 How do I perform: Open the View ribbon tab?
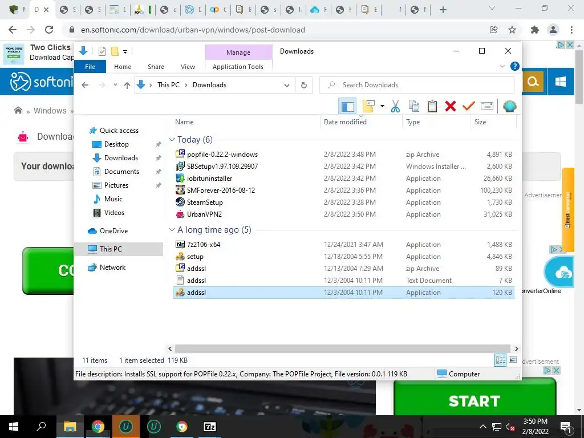point(188,67)
